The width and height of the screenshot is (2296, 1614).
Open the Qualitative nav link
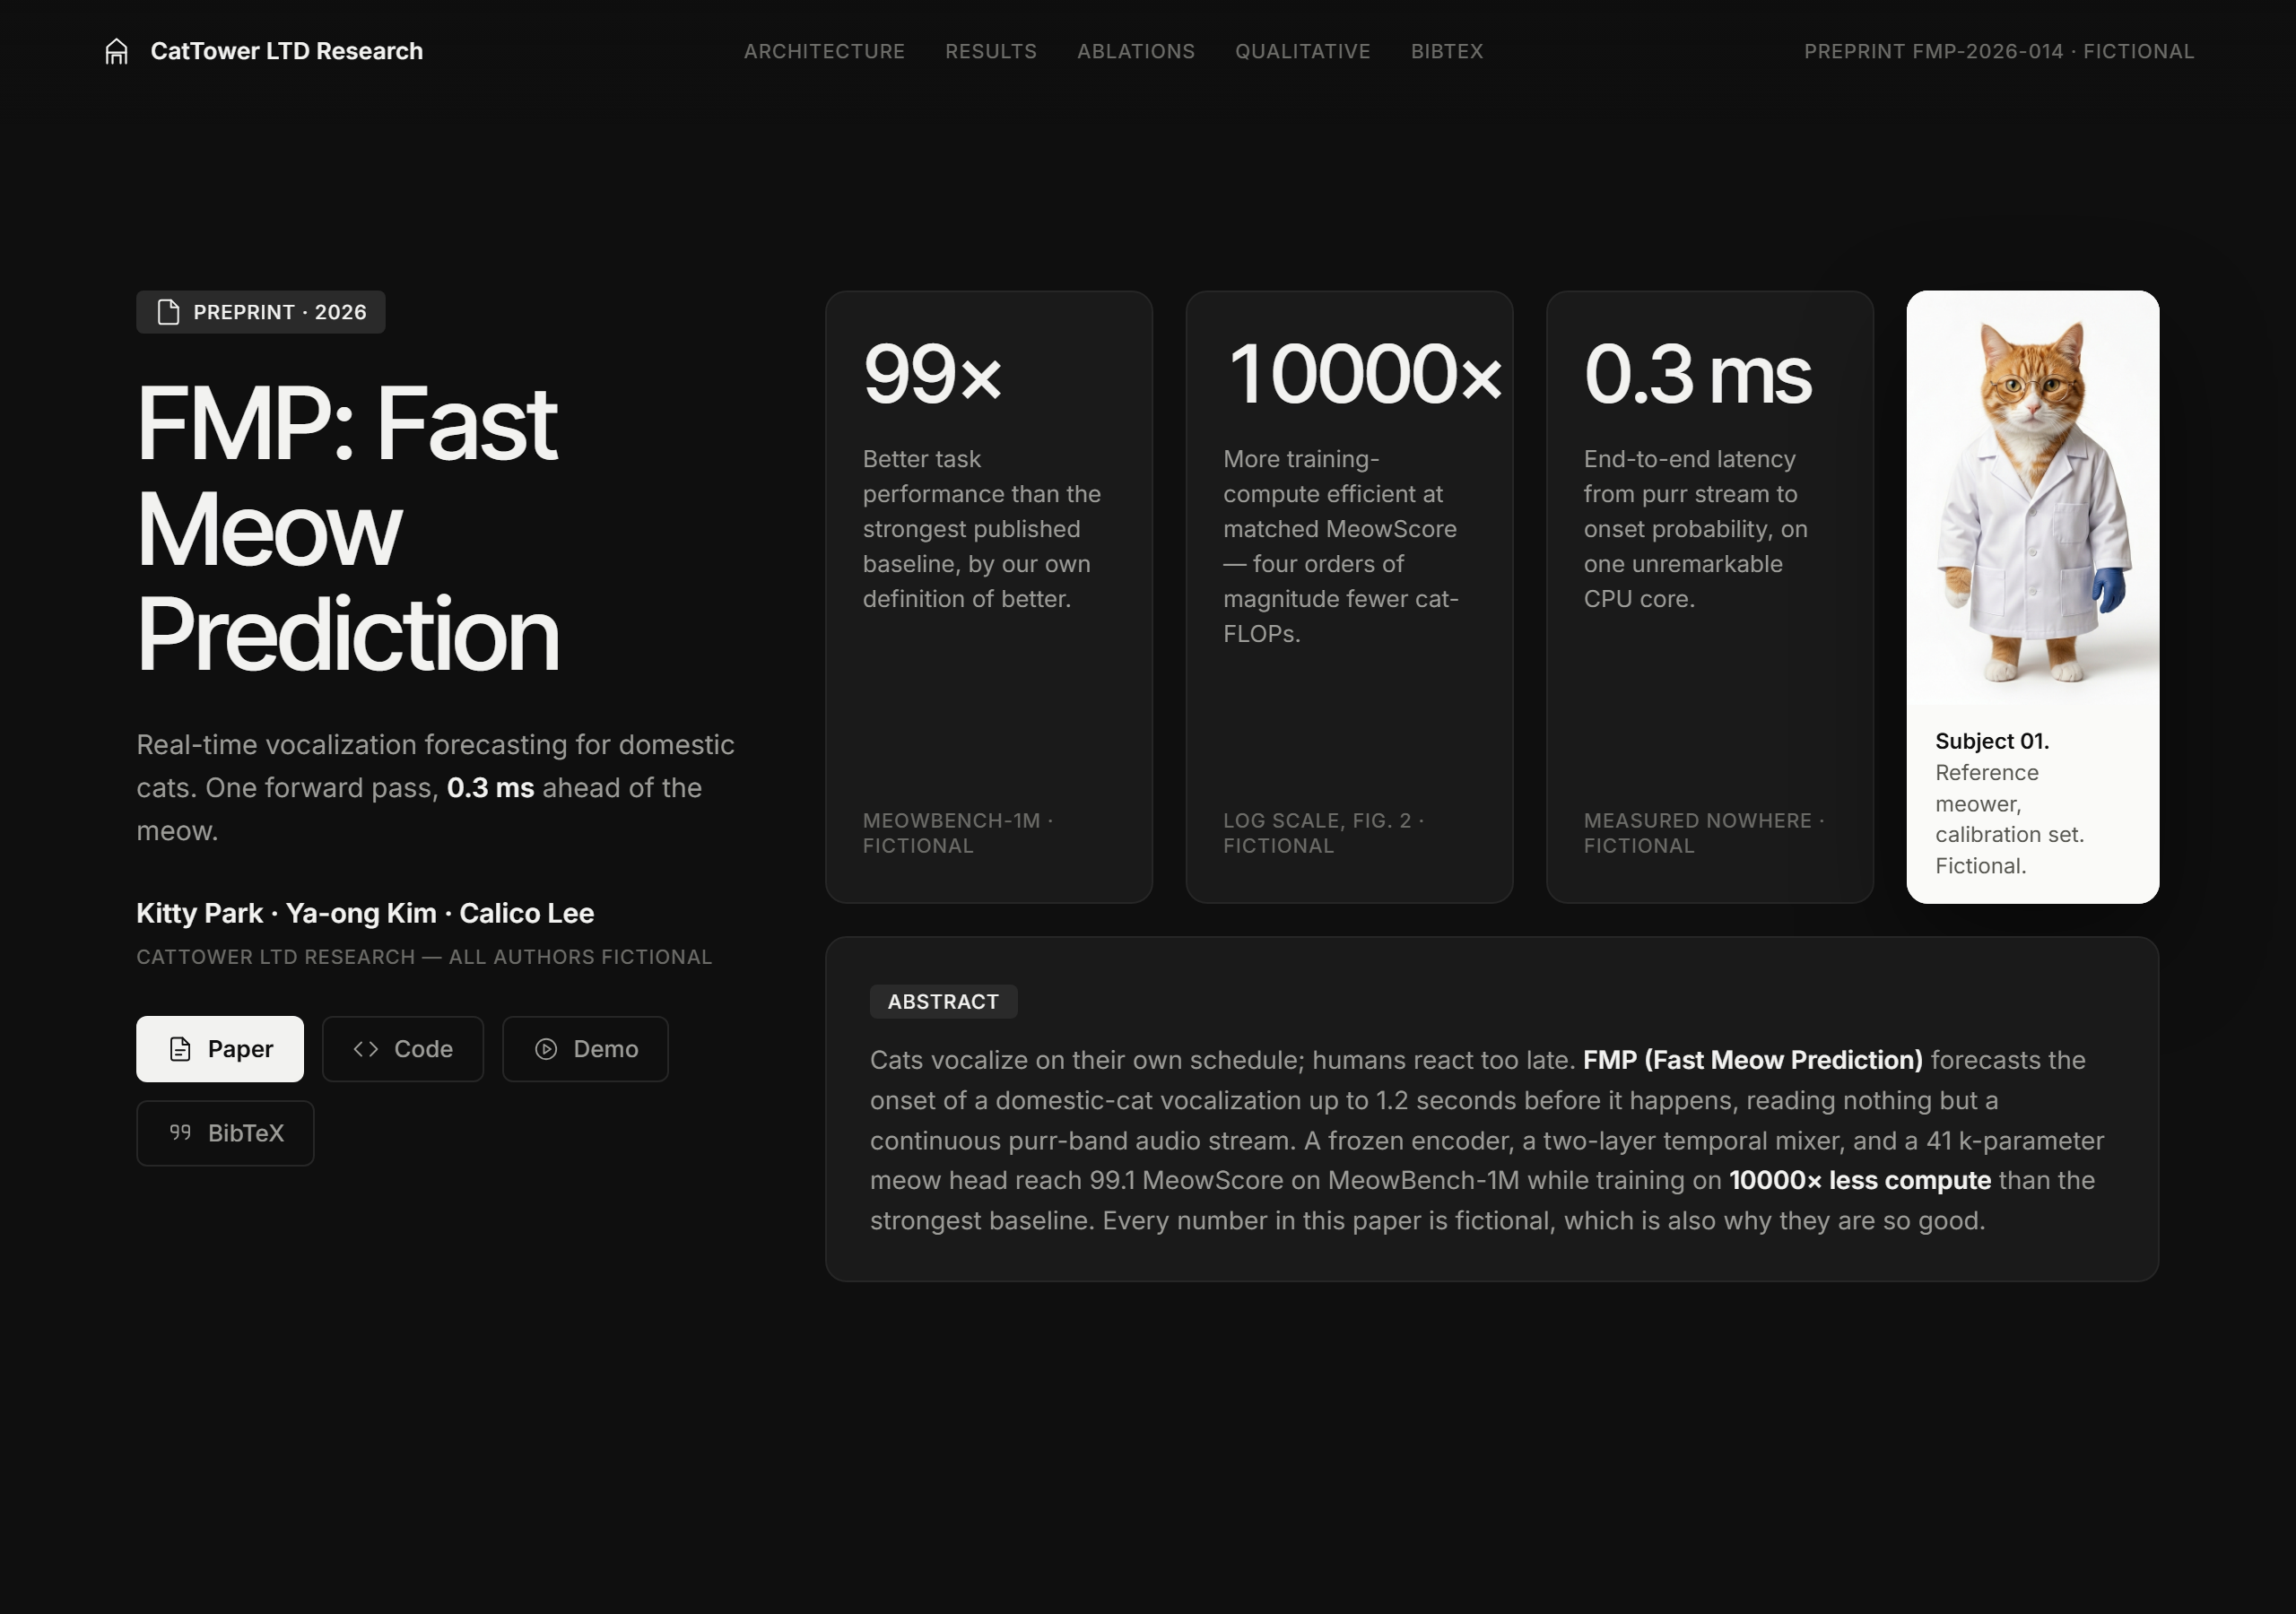[x=1303, y=51]
